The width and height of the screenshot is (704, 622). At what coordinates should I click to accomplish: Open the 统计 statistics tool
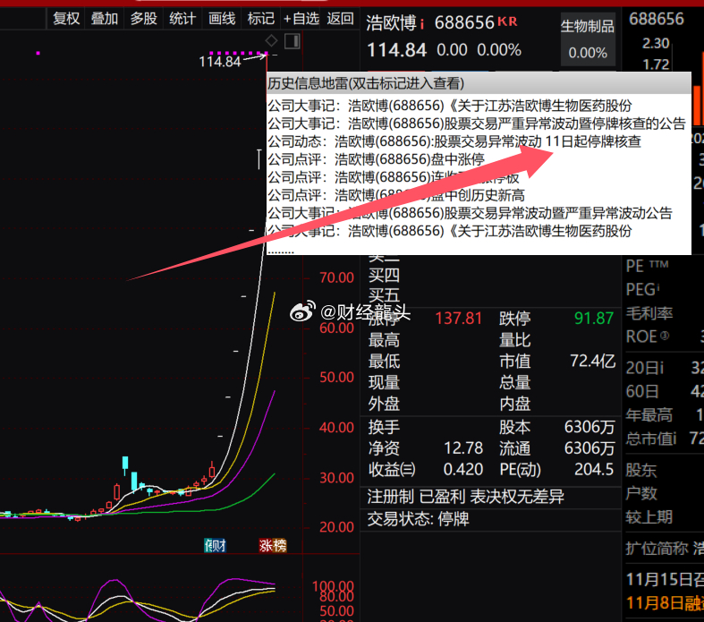point(182,19)
